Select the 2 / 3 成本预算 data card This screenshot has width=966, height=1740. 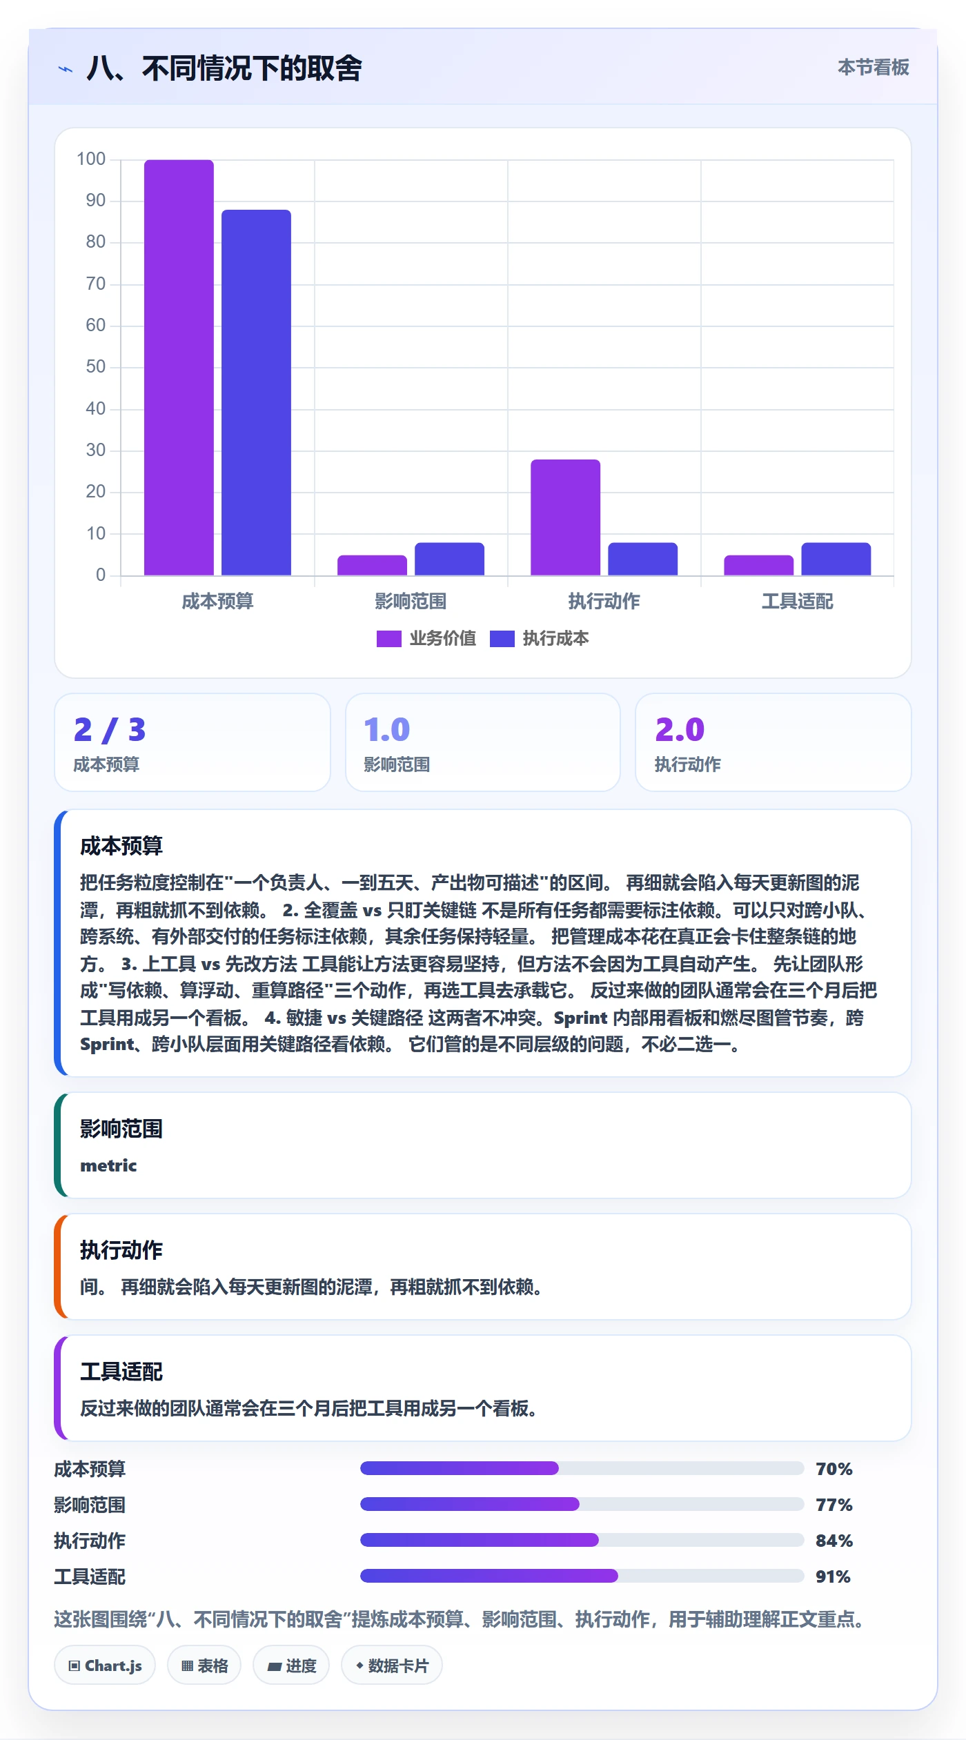193,742
